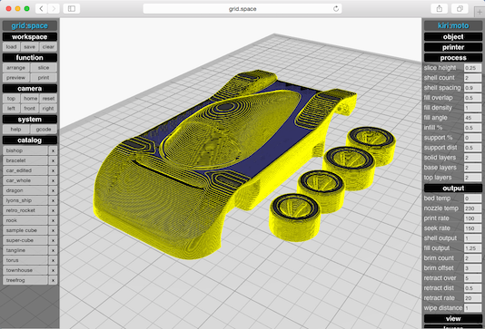Switch camera to top view
485x329 pixels.
pos(11,99)
